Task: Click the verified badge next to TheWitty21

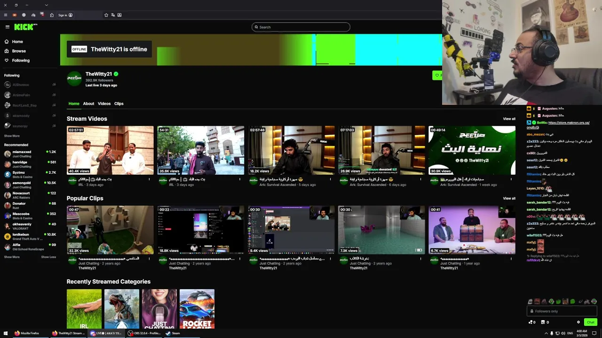Action: [116, 74]
